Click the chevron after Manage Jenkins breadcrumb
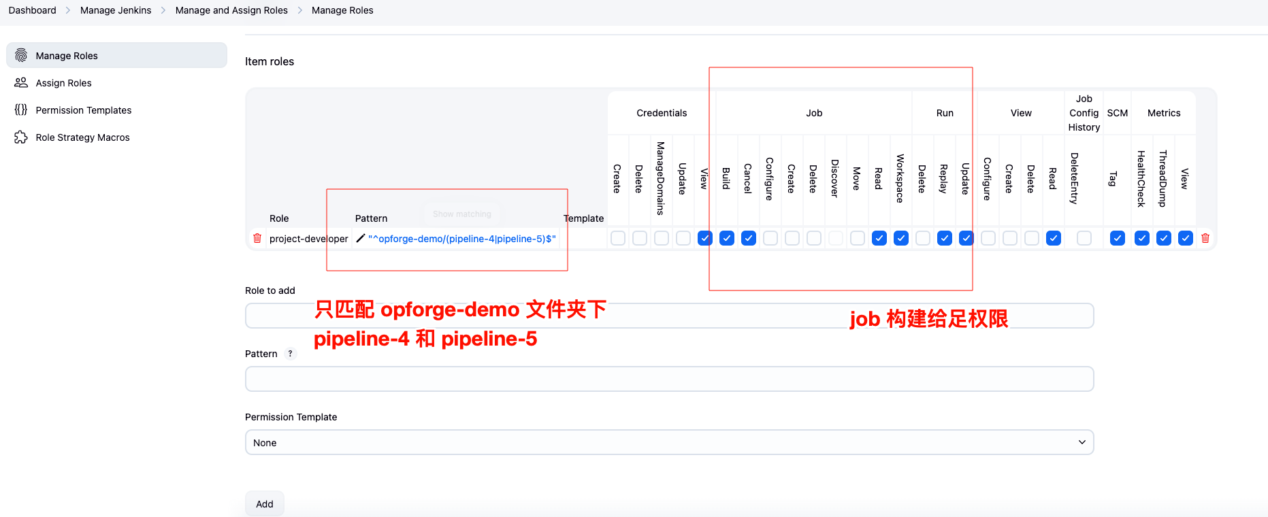Image resolution: width=1268 pixels, height=517 pixels. 163,10
